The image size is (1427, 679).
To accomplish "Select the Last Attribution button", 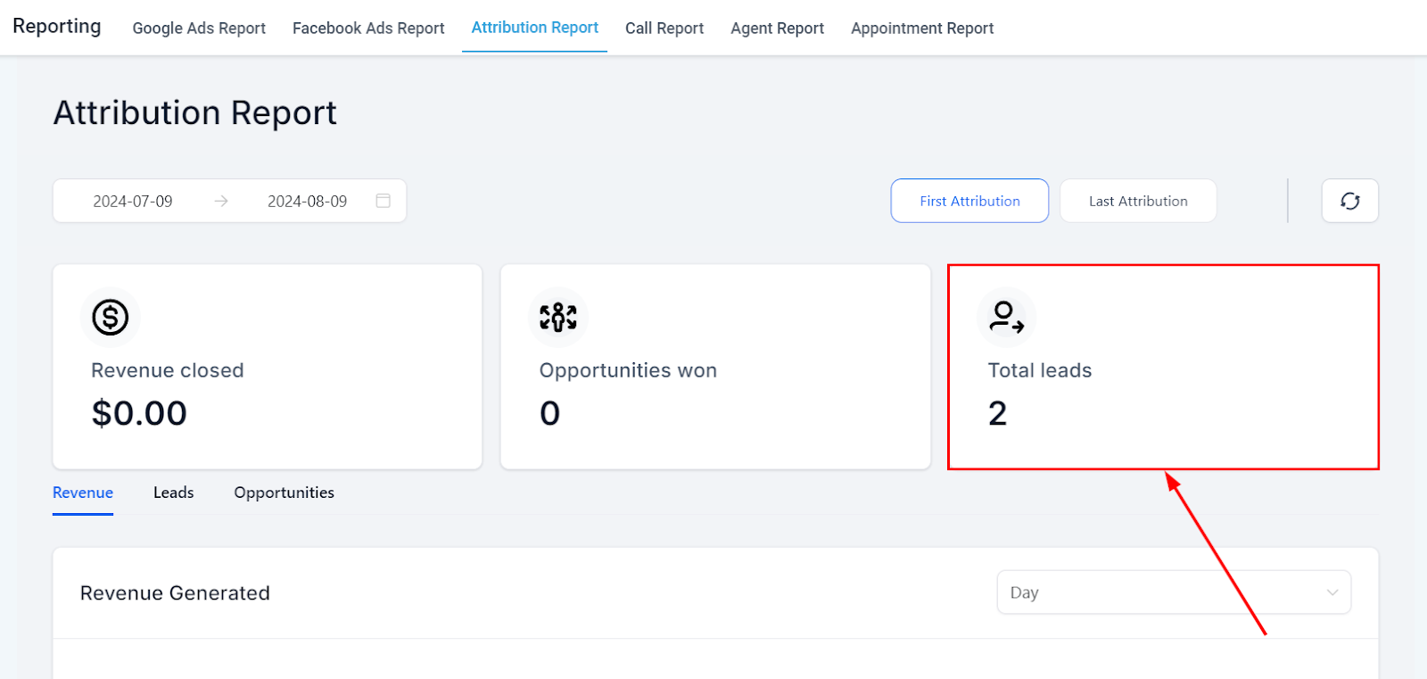I will point(1138,201).
